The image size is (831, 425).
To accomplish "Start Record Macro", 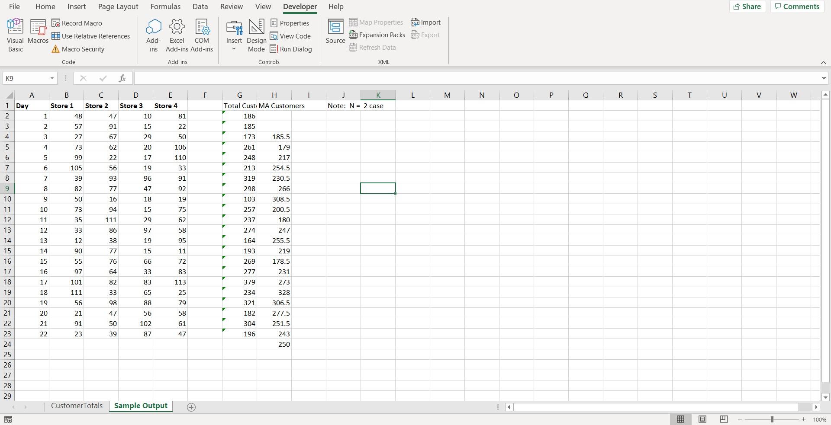I will pos(77,23).
